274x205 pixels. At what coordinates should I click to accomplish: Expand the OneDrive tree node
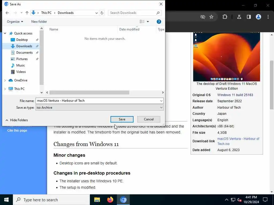pyautogui.click(x=5, y=80)
